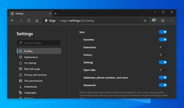Viewport: 184px width, 108px height.
Task: Enable Extensions sync toggle
Action: coord(163,47)
